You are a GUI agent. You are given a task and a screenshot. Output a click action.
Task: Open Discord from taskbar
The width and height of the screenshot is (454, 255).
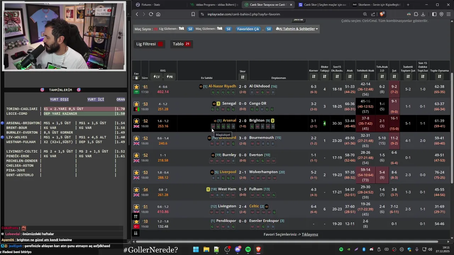238,249
